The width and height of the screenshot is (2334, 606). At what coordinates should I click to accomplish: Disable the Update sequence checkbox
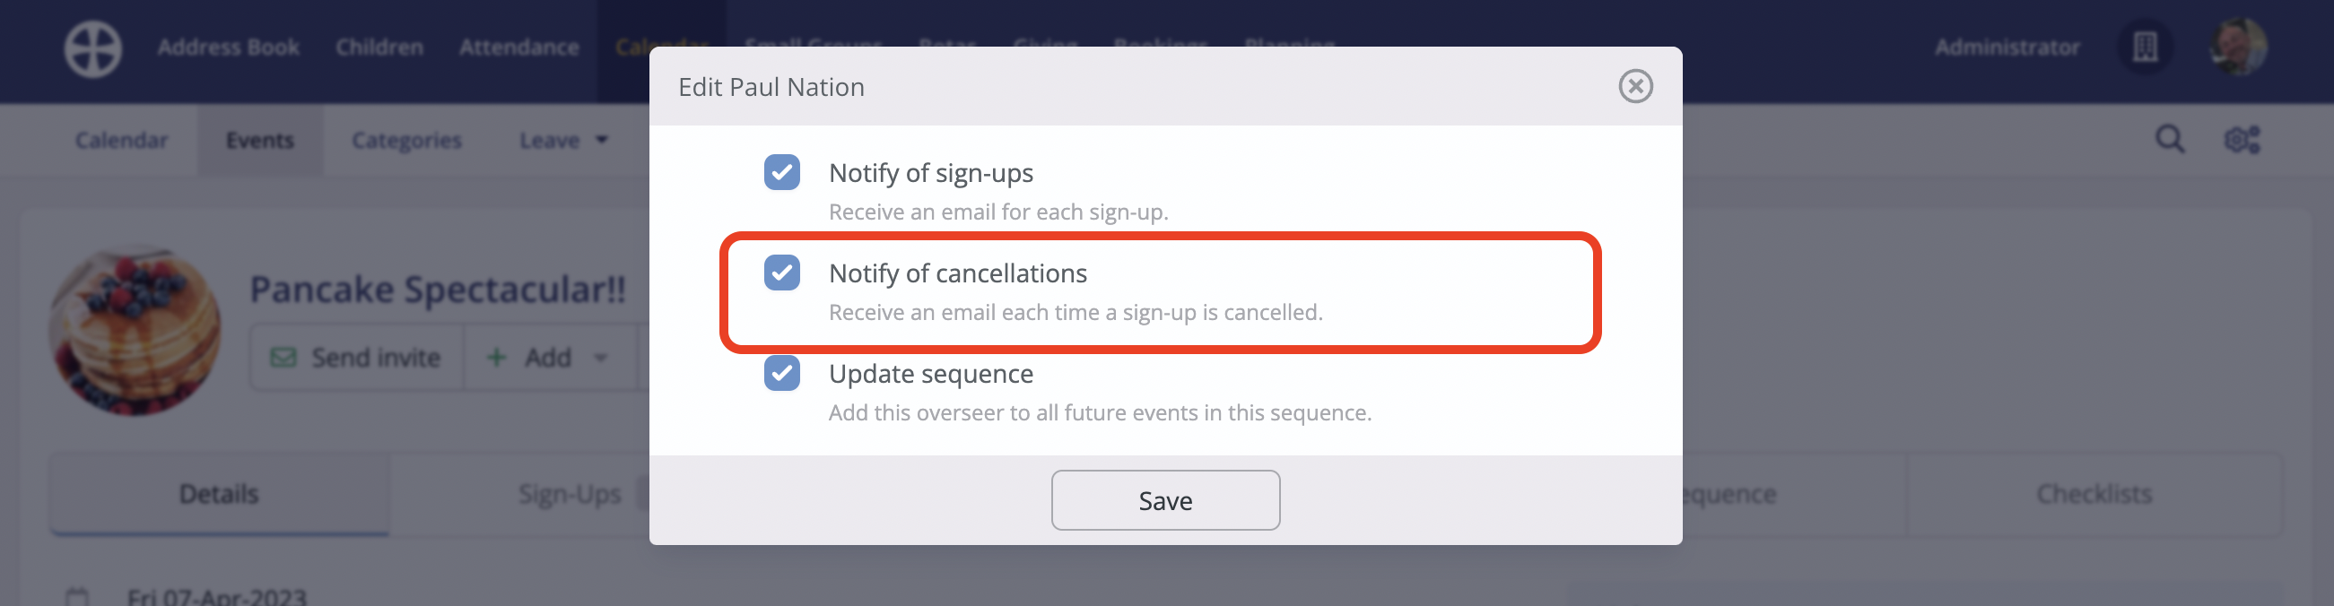[x=781, y=373]
